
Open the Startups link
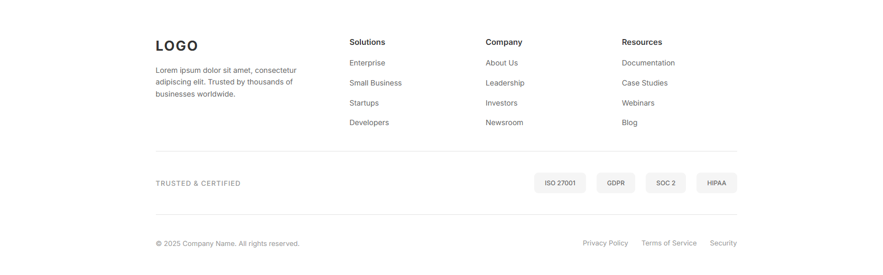pyautogui.click(x=364, y=103)
